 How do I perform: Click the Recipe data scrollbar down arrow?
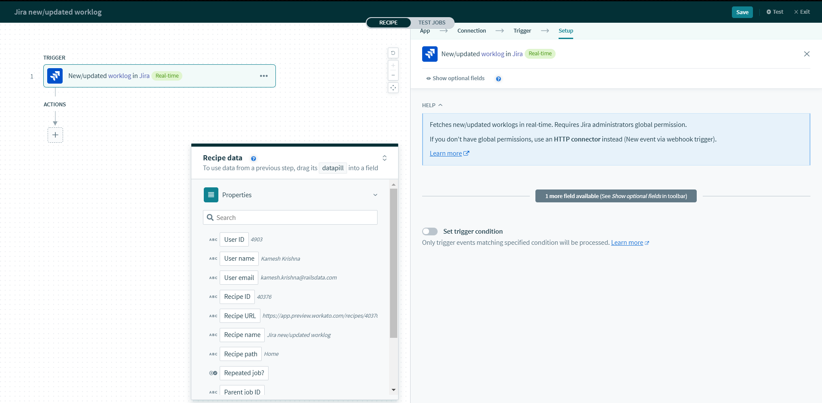[393, 390]
